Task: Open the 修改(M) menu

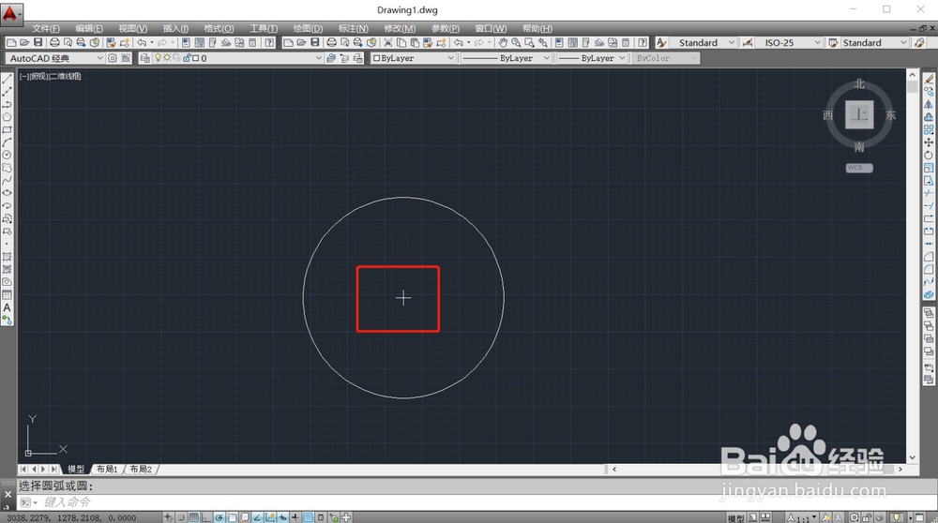Action: tap(400, 28)
